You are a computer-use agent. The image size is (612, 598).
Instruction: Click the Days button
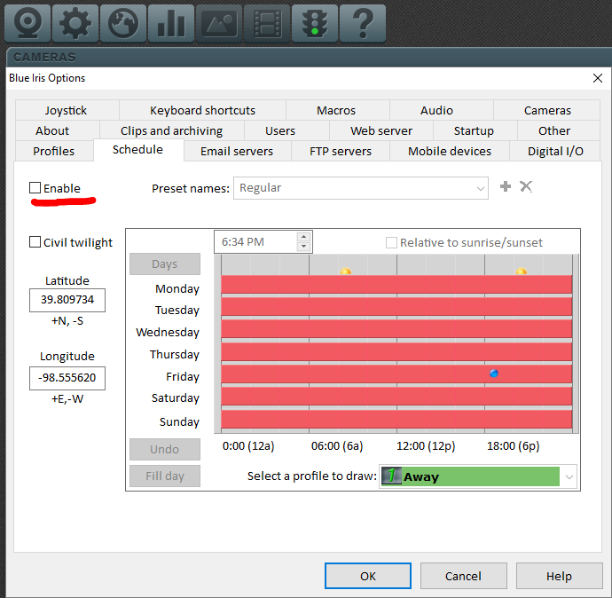click(x=165, y=264)
